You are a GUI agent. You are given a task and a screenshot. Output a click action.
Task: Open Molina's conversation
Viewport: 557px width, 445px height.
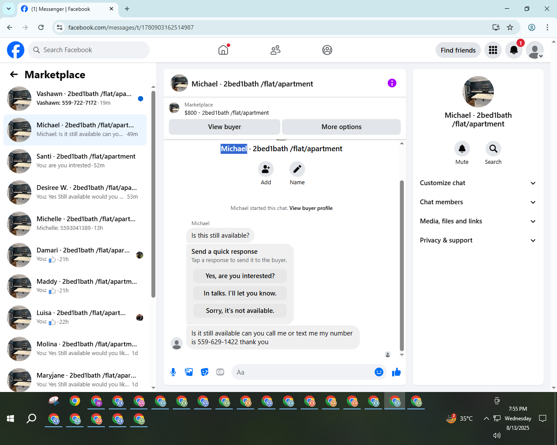point(75,349)
